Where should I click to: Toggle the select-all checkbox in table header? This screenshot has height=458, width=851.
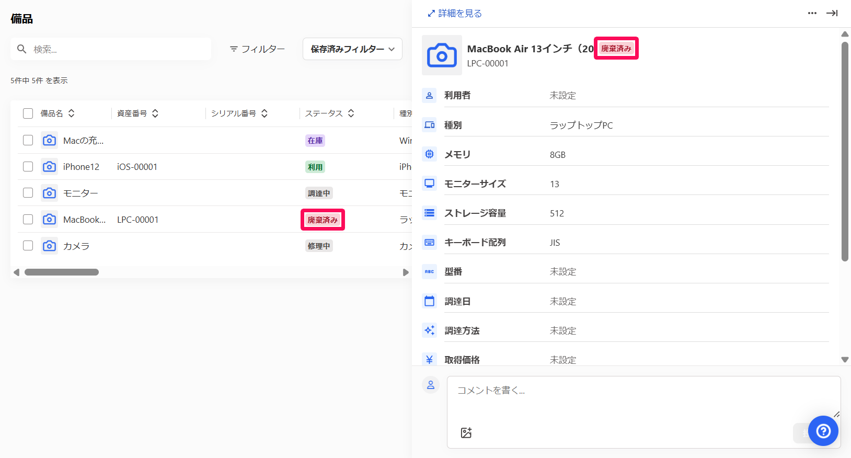(28, 113)
